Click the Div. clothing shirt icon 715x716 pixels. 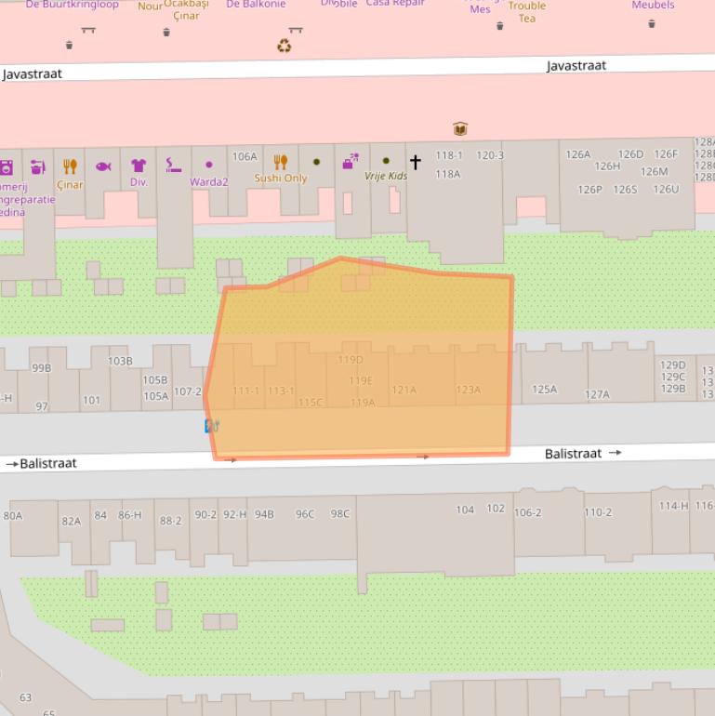click(139, 166)
